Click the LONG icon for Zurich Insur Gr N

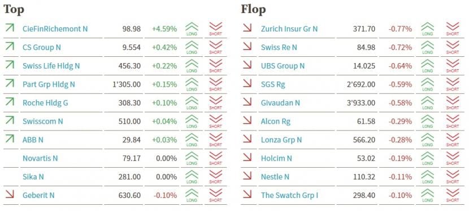point(427,29)
